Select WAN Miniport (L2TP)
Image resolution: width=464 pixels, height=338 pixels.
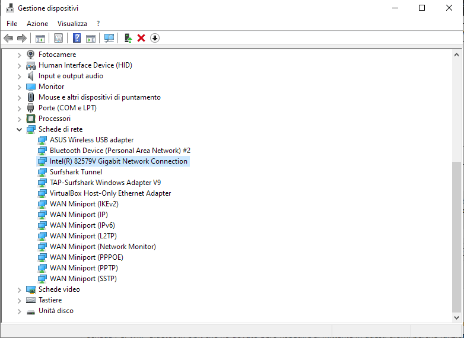(83, 235)
